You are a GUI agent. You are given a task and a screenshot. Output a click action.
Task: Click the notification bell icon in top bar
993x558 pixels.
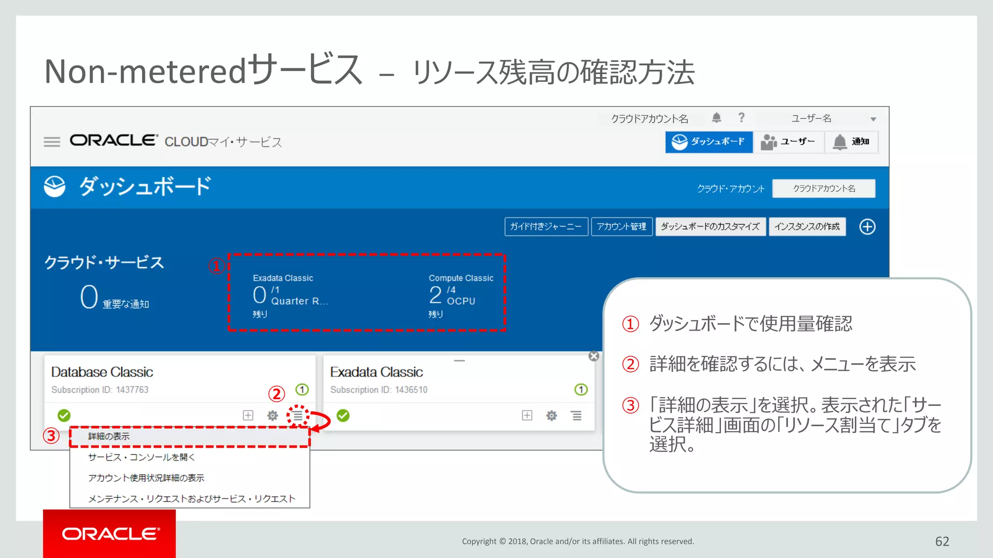click(717, 118)
